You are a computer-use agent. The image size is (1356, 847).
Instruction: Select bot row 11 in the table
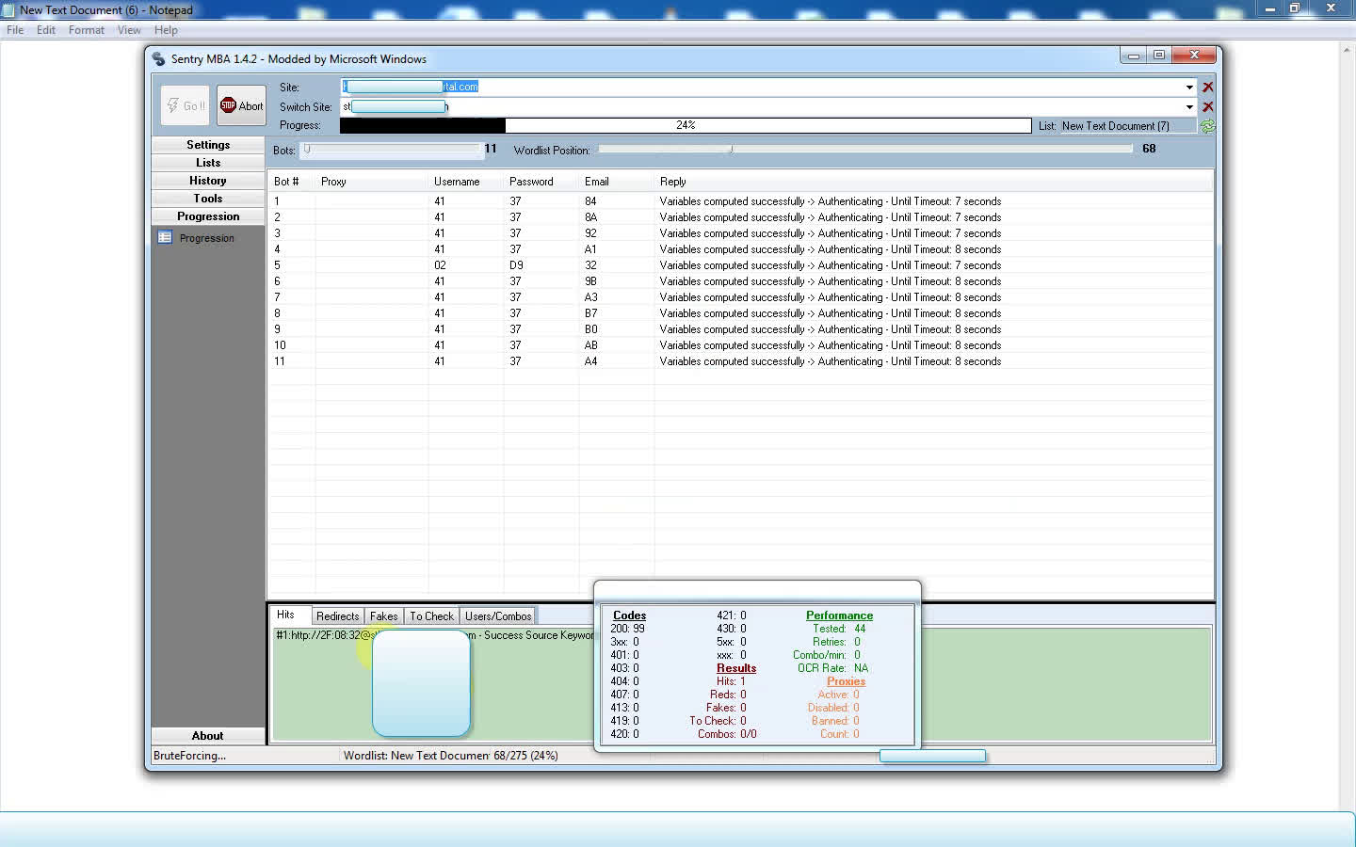740,361
